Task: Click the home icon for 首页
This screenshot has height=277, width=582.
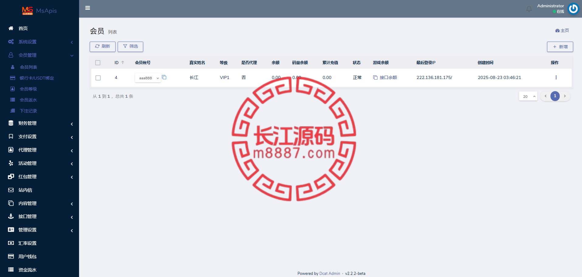Action: (x=11, y=28)
